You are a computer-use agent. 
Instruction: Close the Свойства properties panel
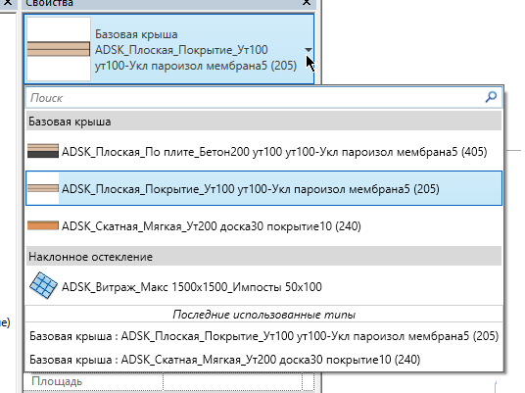307,3
